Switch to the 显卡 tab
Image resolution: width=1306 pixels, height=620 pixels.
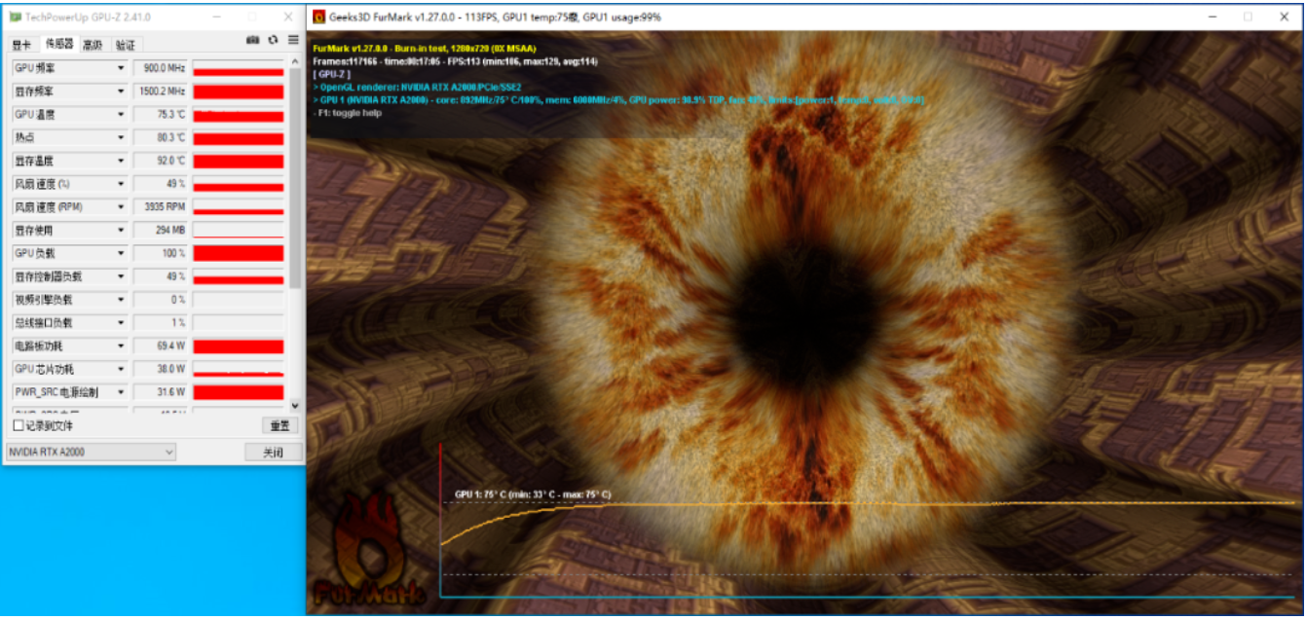pos(21,45)
